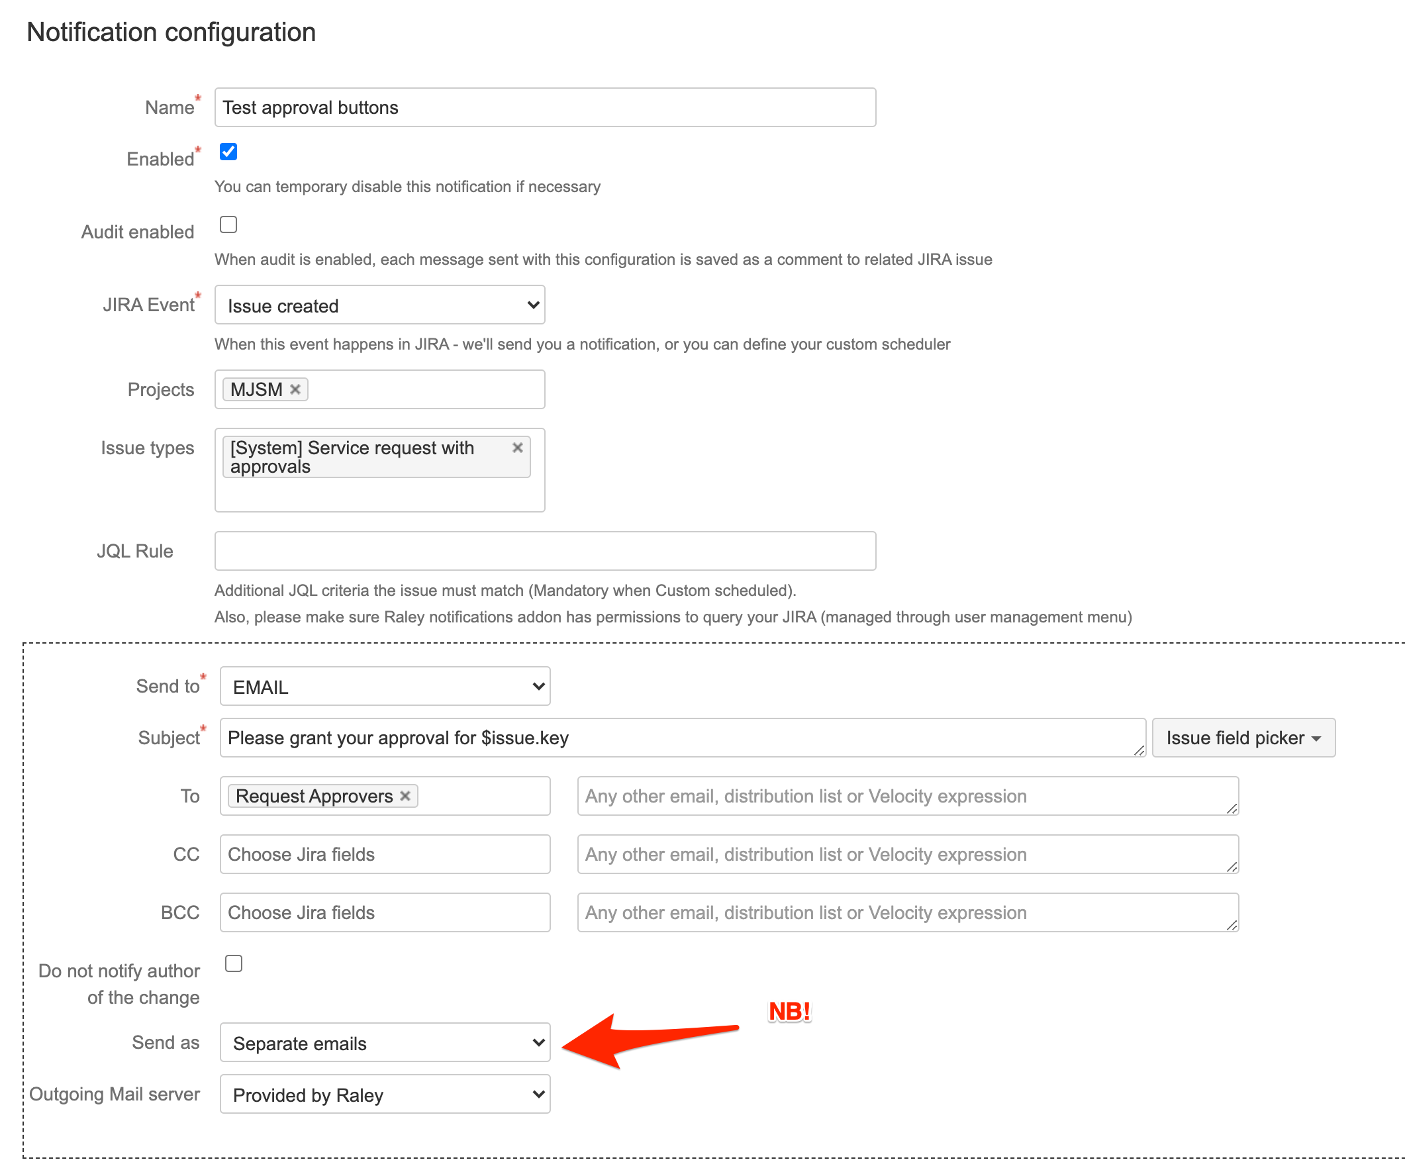Screen dimensions: 1405x1172
Task: Open the Send to EMAIL dropdown
Action: tap(385, 687)
